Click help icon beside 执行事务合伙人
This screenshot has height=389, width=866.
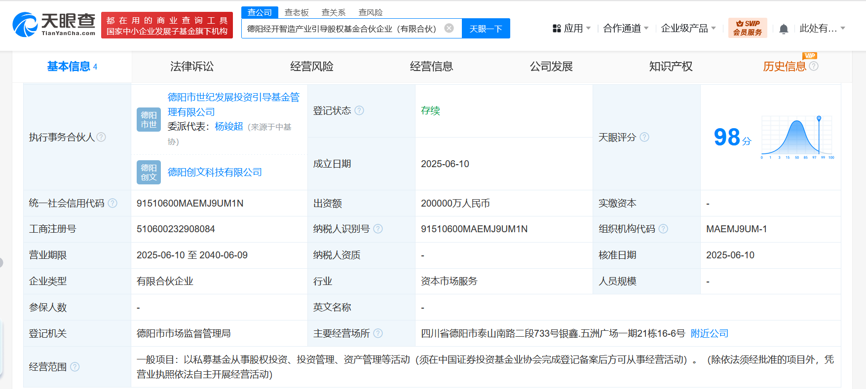[x=101, y=137]
